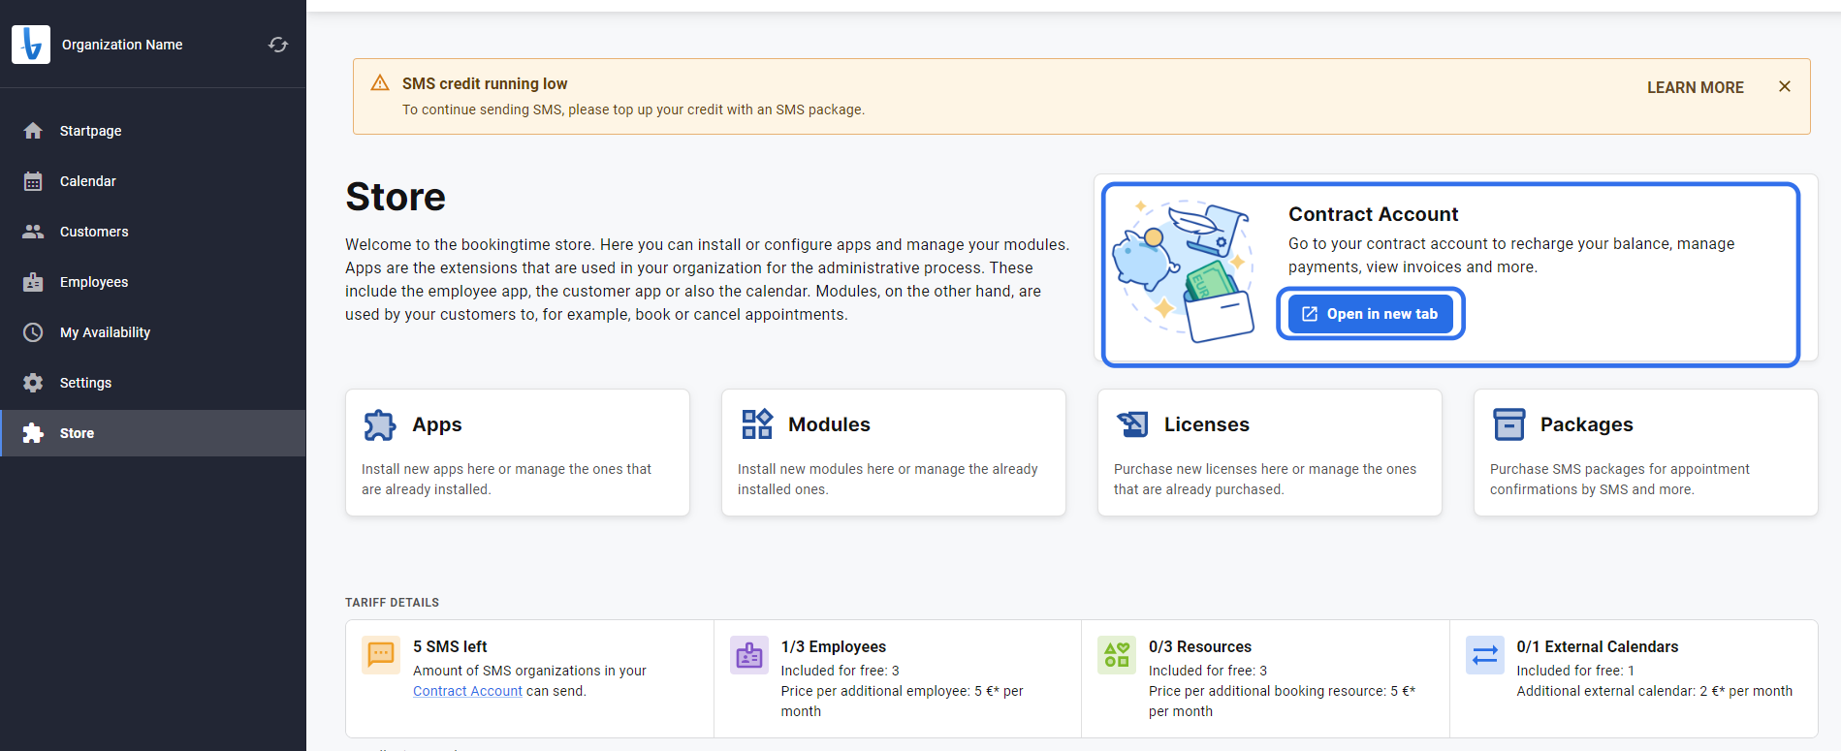Click LEARN MORE on SMS alert
The height and width of the screenshot is (751, 1841).
point(1695,87)
